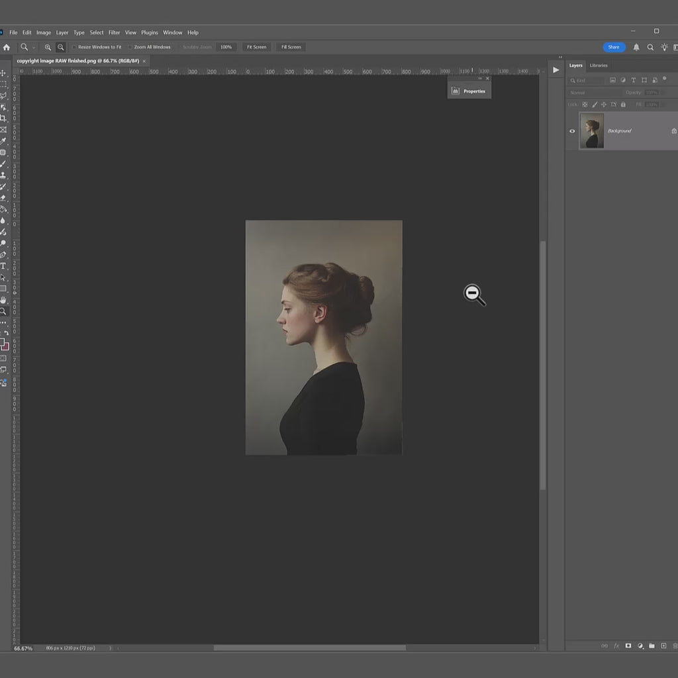Open the notifications bell icon

tap(636, 47)
